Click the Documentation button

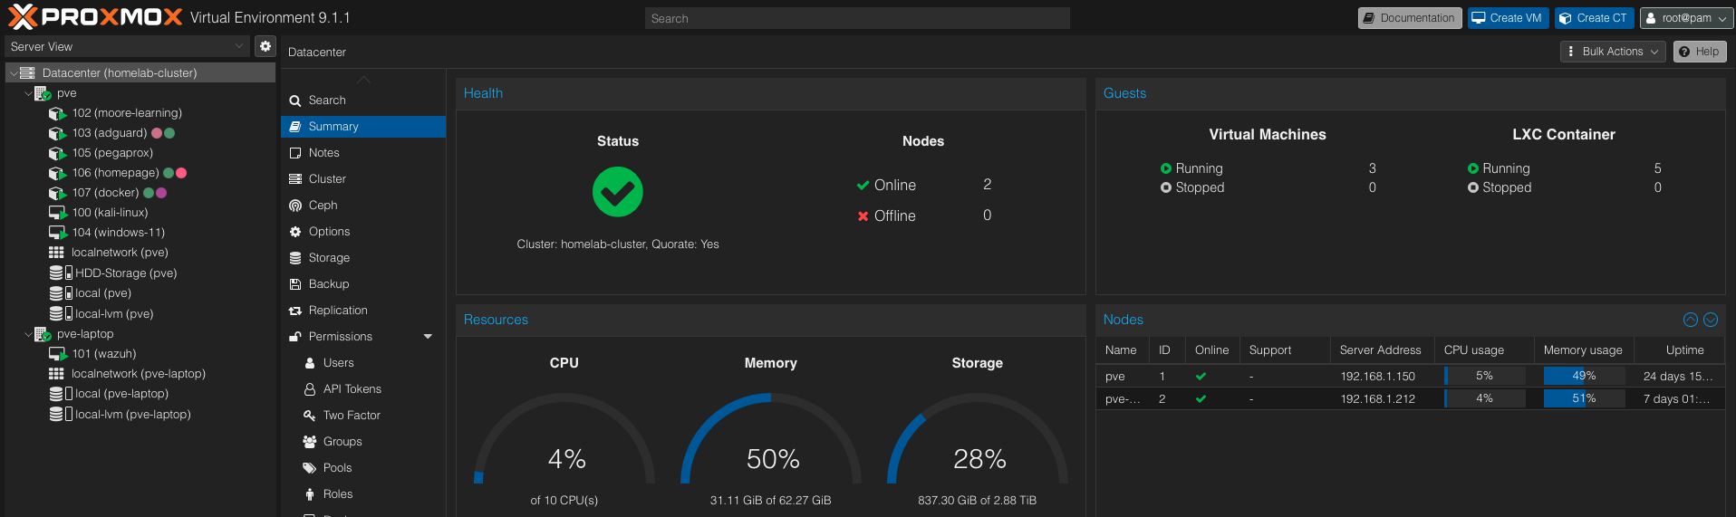[1409, 18]
